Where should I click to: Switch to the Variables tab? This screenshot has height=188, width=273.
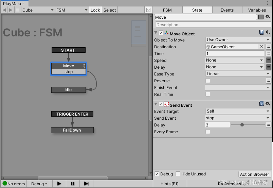pyautogui.click(x=257, y=10)
